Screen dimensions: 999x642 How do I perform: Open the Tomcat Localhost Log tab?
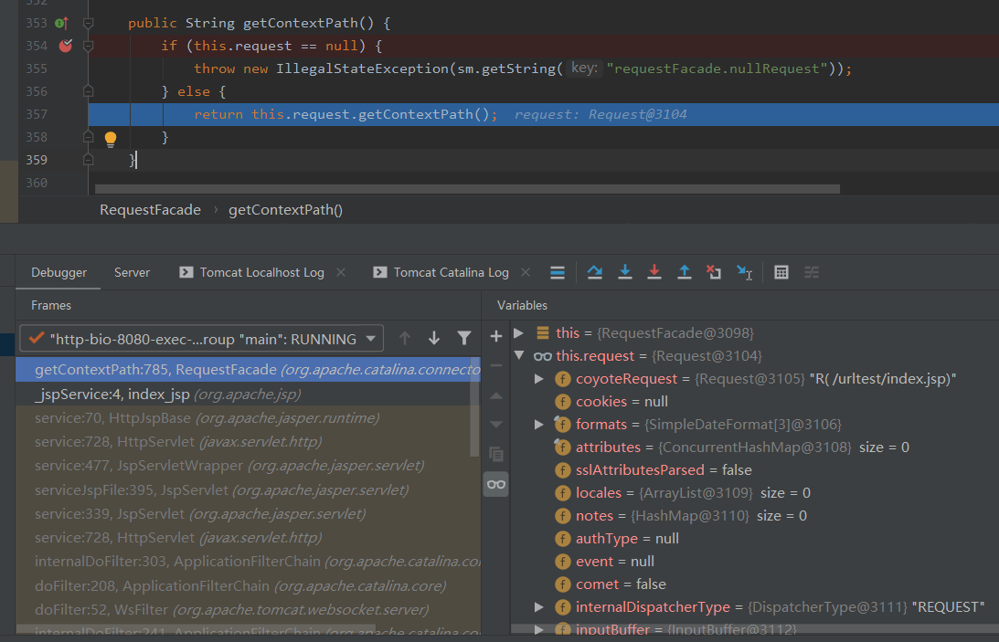261,272
